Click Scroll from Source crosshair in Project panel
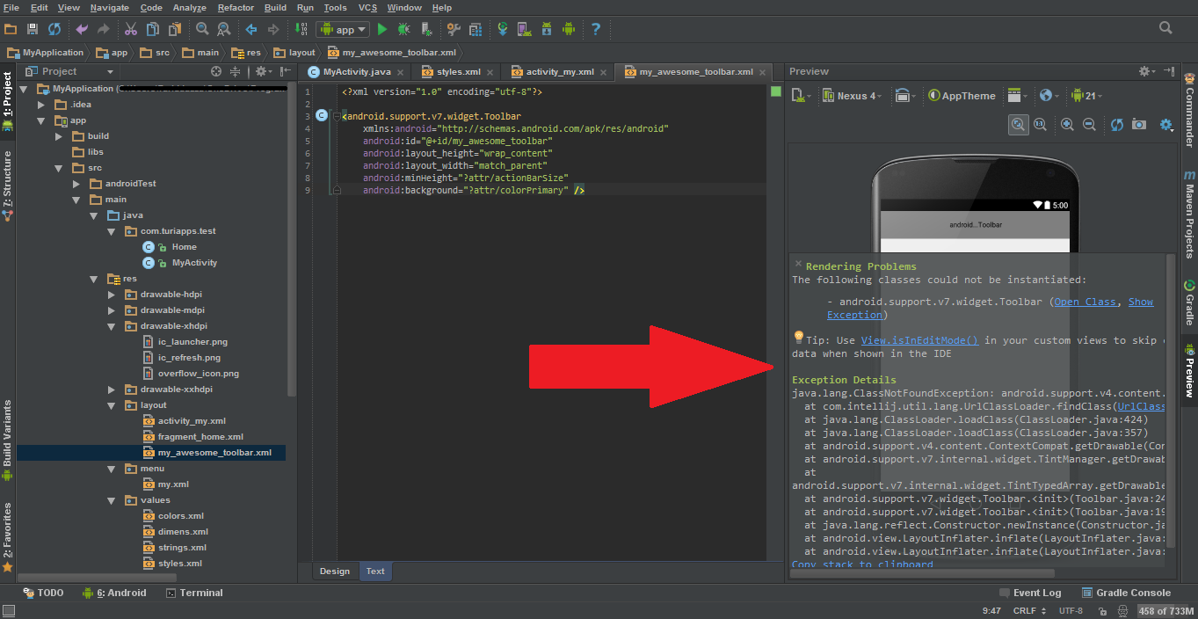Viewport: 1198px width, 619px height. (215, 71)
